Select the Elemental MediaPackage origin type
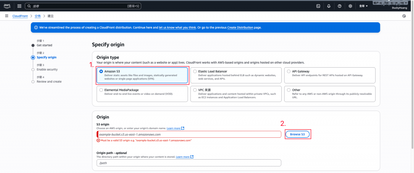 (x=142, y=94)
